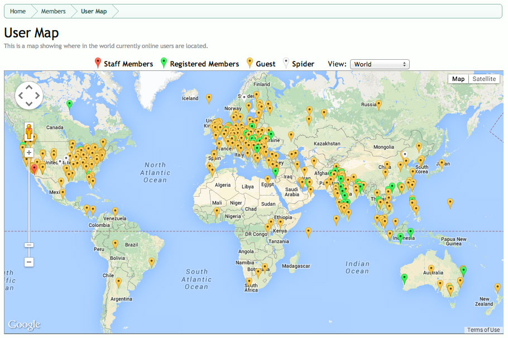Open the View World dropdown
This screenshot has width=508, height=338.
click(x=380, y=64)
